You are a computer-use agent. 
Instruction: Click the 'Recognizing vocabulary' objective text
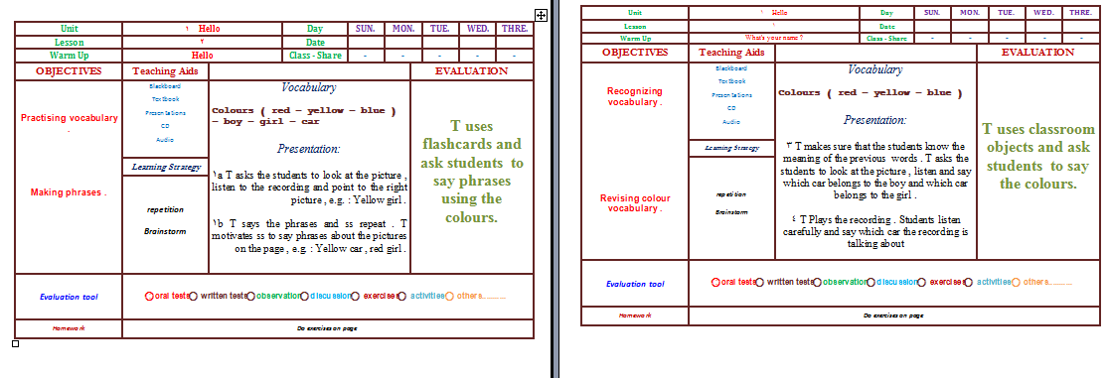pyautogui.click(x=635, y=96)
